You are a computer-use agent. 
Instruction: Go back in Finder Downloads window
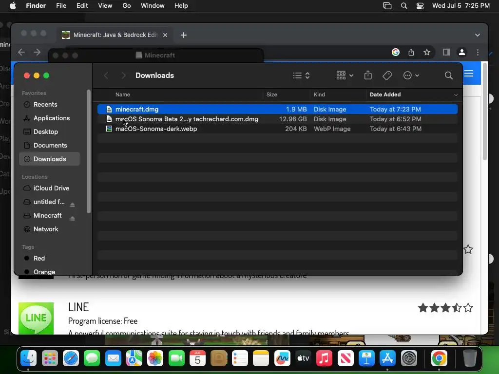click(x=106, y=75)
